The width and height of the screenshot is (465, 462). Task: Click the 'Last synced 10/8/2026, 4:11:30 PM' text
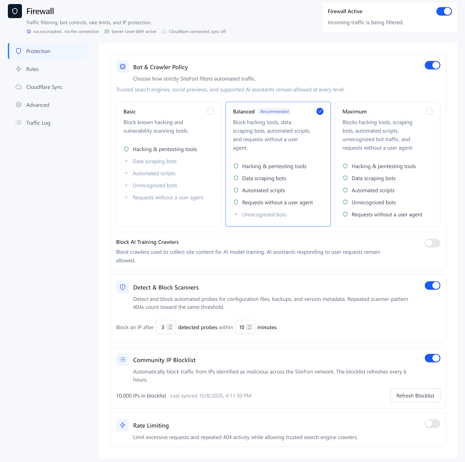[x=211, y=396]
